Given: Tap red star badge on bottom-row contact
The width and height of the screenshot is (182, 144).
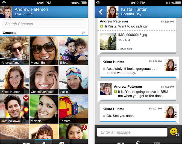Looking at the screenshot, I should click(x=84, y=127).
